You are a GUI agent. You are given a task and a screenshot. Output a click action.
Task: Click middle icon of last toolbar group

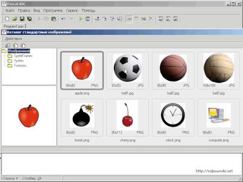point(168,19)
